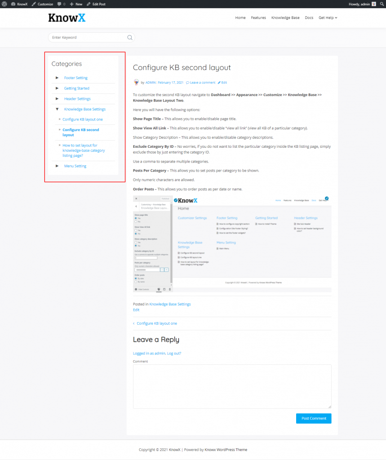Image resolution: width=386 pixels, height=460 pixels.
Task: Click inside the Comment text area
Action: tap(232, 385)
